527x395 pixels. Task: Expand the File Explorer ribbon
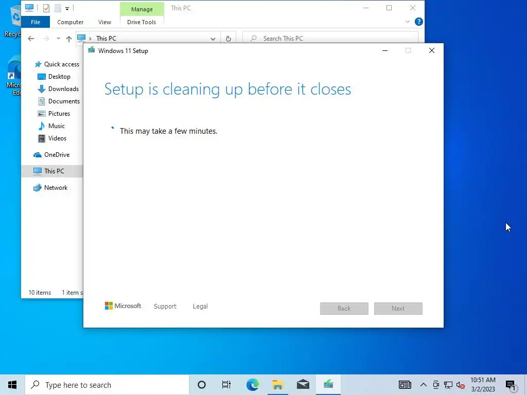[x=408, y=22]
